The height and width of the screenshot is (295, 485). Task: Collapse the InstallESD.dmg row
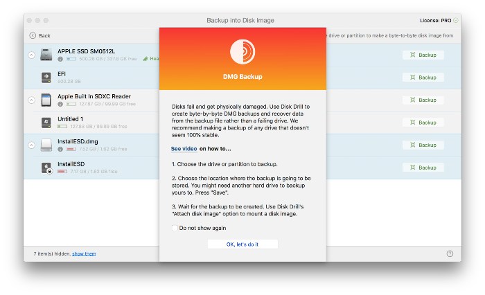tap(32, 145)
